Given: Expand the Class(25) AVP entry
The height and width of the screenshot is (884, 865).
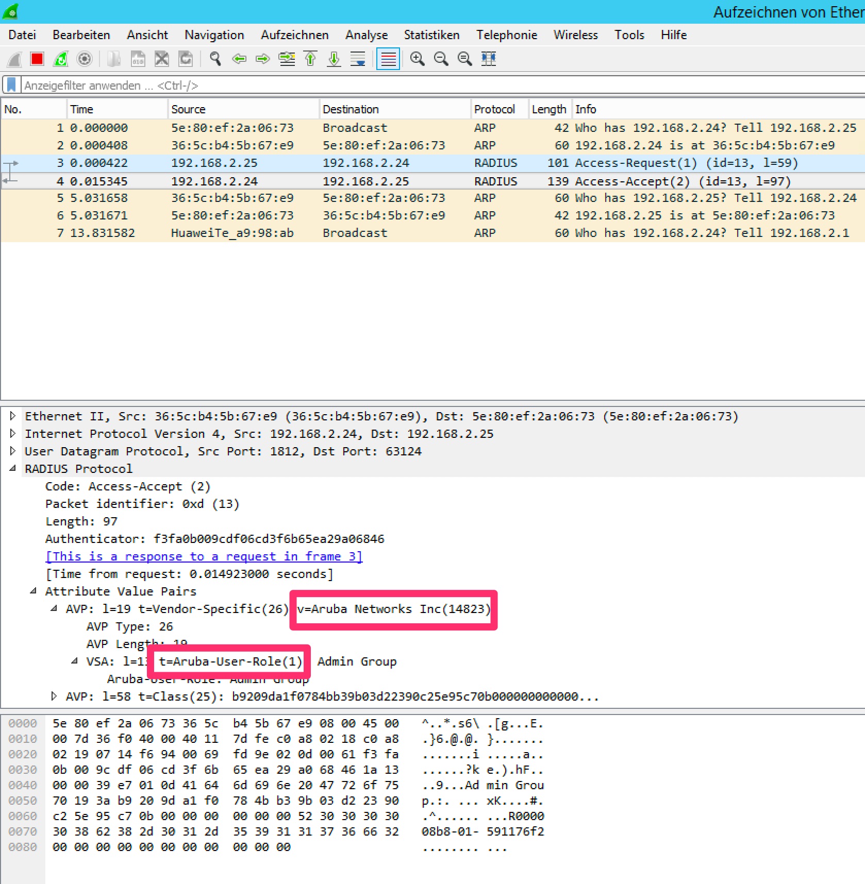Looking at the screenshot, I should (55, 696).
